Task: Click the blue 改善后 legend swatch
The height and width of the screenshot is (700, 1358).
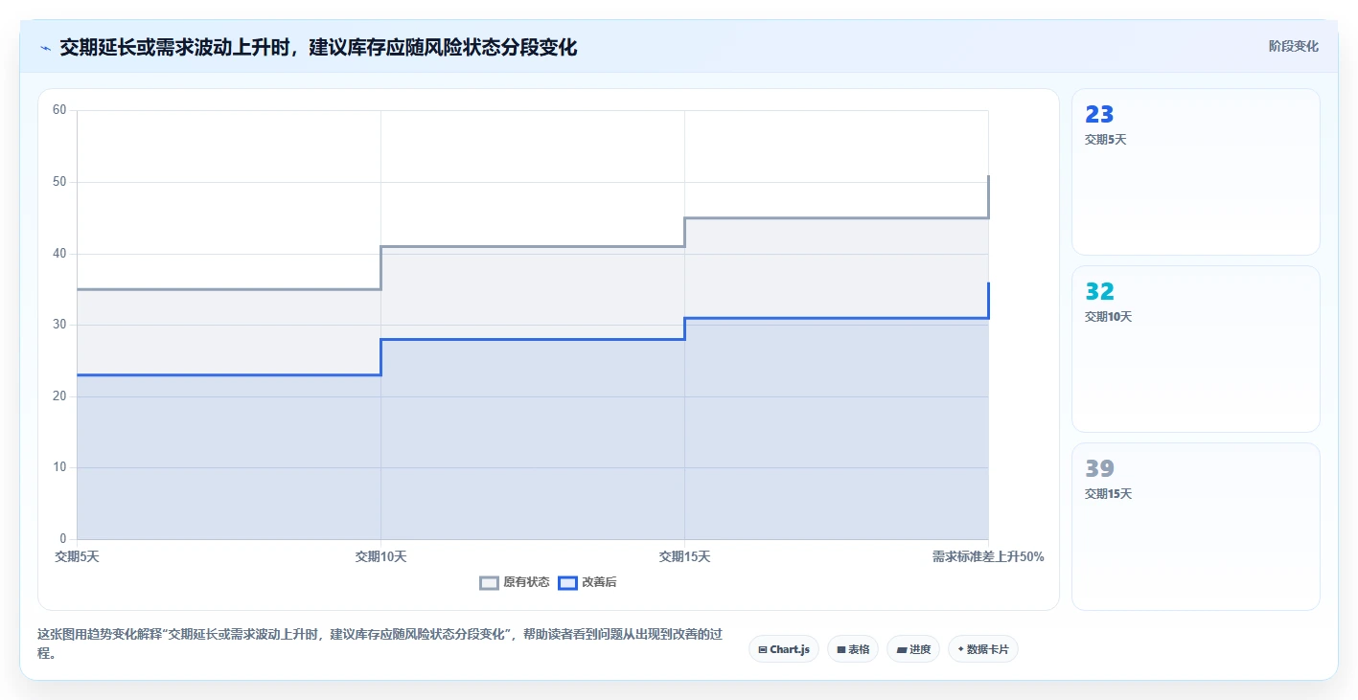Action: (567, 583)
